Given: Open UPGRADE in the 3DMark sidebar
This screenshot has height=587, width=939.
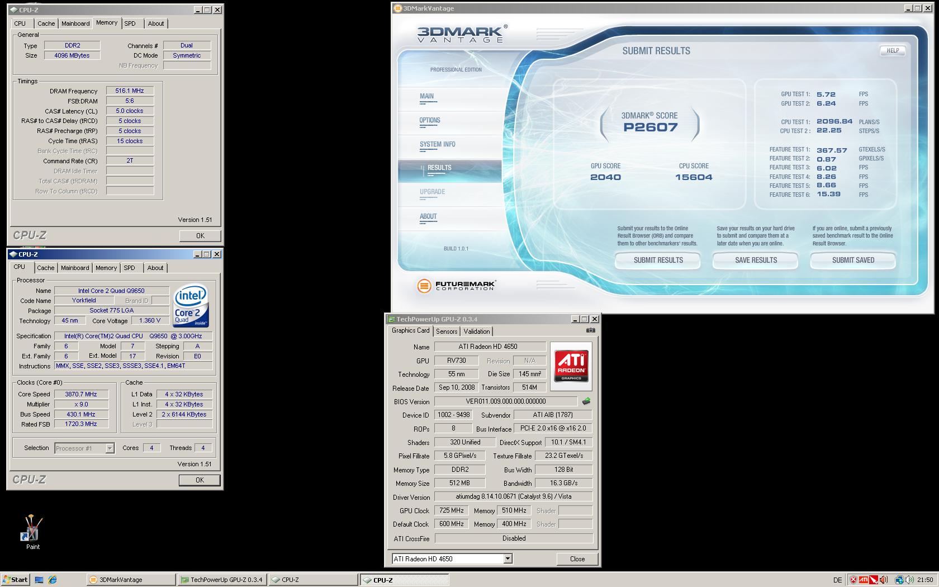Looking at the screenshot, I should (x=432, y=192).
